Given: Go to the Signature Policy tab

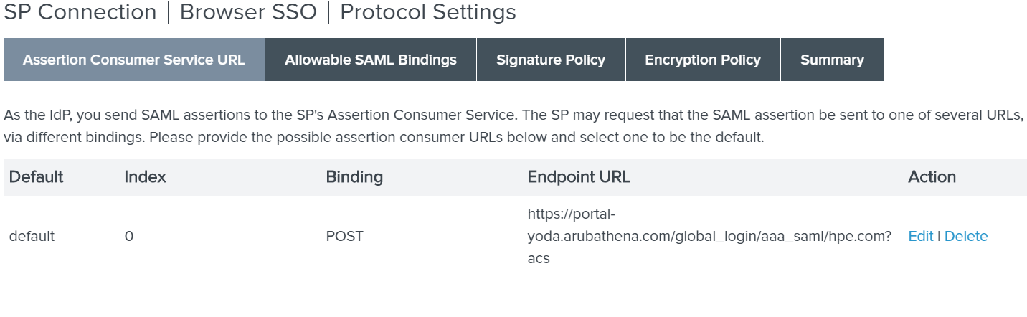Looking at the screenshot, I should (x=550, y=60).
